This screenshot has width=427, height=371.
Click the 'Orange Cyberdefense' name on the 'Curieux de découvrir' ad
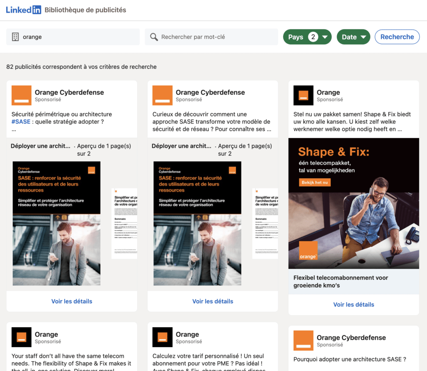coord(210,92)
